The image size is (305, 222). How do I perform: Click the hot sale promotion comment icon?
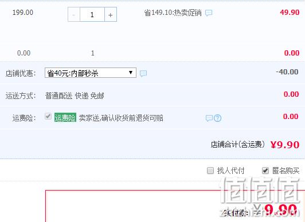[x=209, y=13]
